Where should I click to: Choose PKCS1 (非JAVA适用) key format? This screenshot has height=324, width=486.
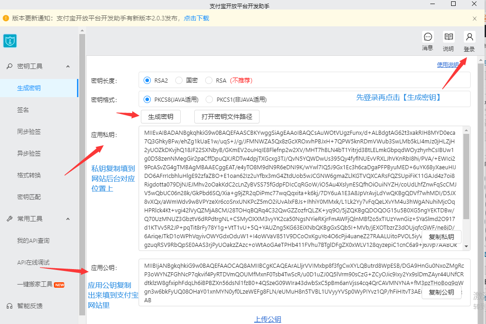209,99
